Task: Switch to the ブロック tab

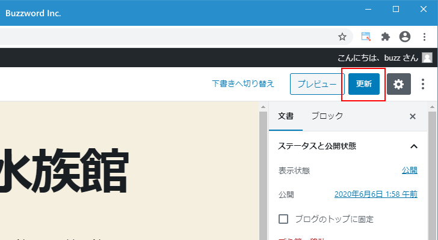Action: coord(327,116)
